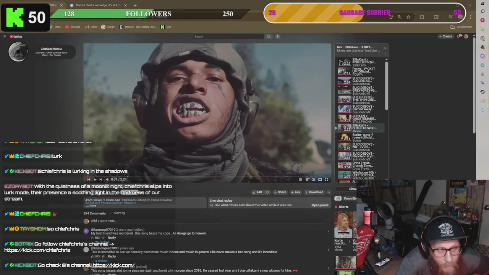The width and height of the screenshot is (489, 275).
Task: Open the video player settings gear
Action: [x=307, y=180]
